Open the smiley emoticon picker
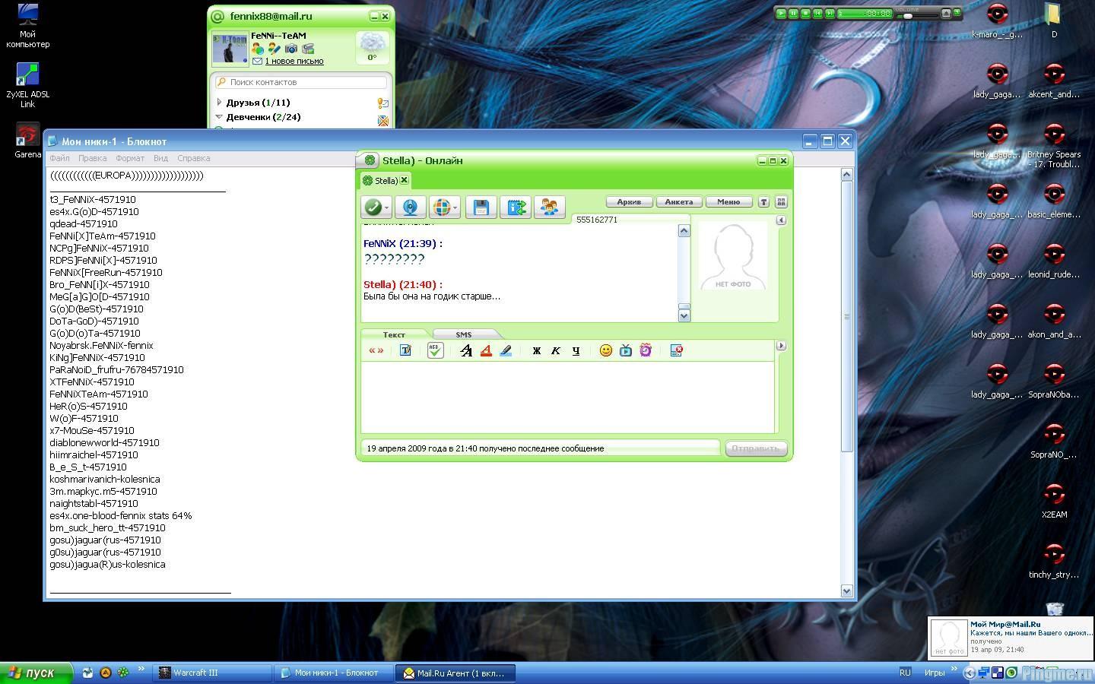The width and height of the screenshot is (1095, 684). tap(606, 350)
